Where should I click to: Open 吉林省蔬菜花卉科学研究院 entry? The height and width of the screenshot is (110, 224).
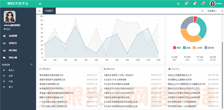[51, 89]
